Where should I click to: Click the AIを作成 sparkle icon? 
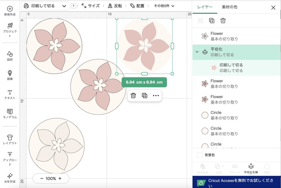10,176
